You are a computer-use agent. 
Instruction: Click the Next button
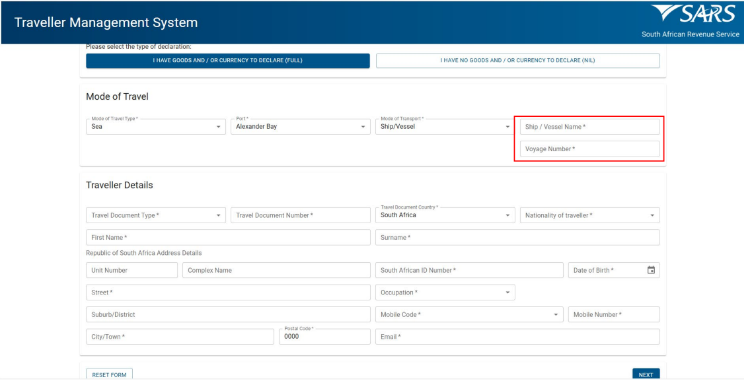645,374
